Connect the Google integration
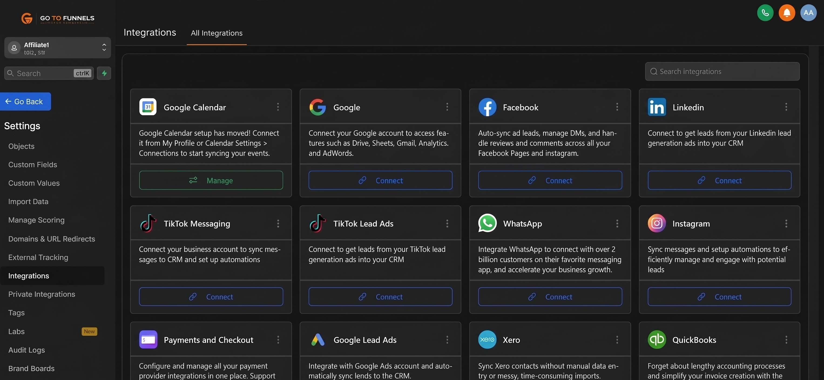 380,180
